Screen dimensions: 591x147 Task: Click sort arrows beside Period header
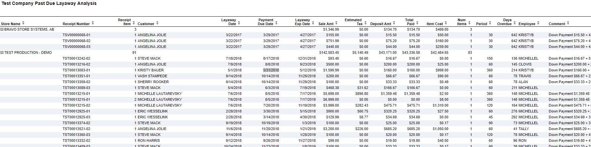[x=490, y=23]
